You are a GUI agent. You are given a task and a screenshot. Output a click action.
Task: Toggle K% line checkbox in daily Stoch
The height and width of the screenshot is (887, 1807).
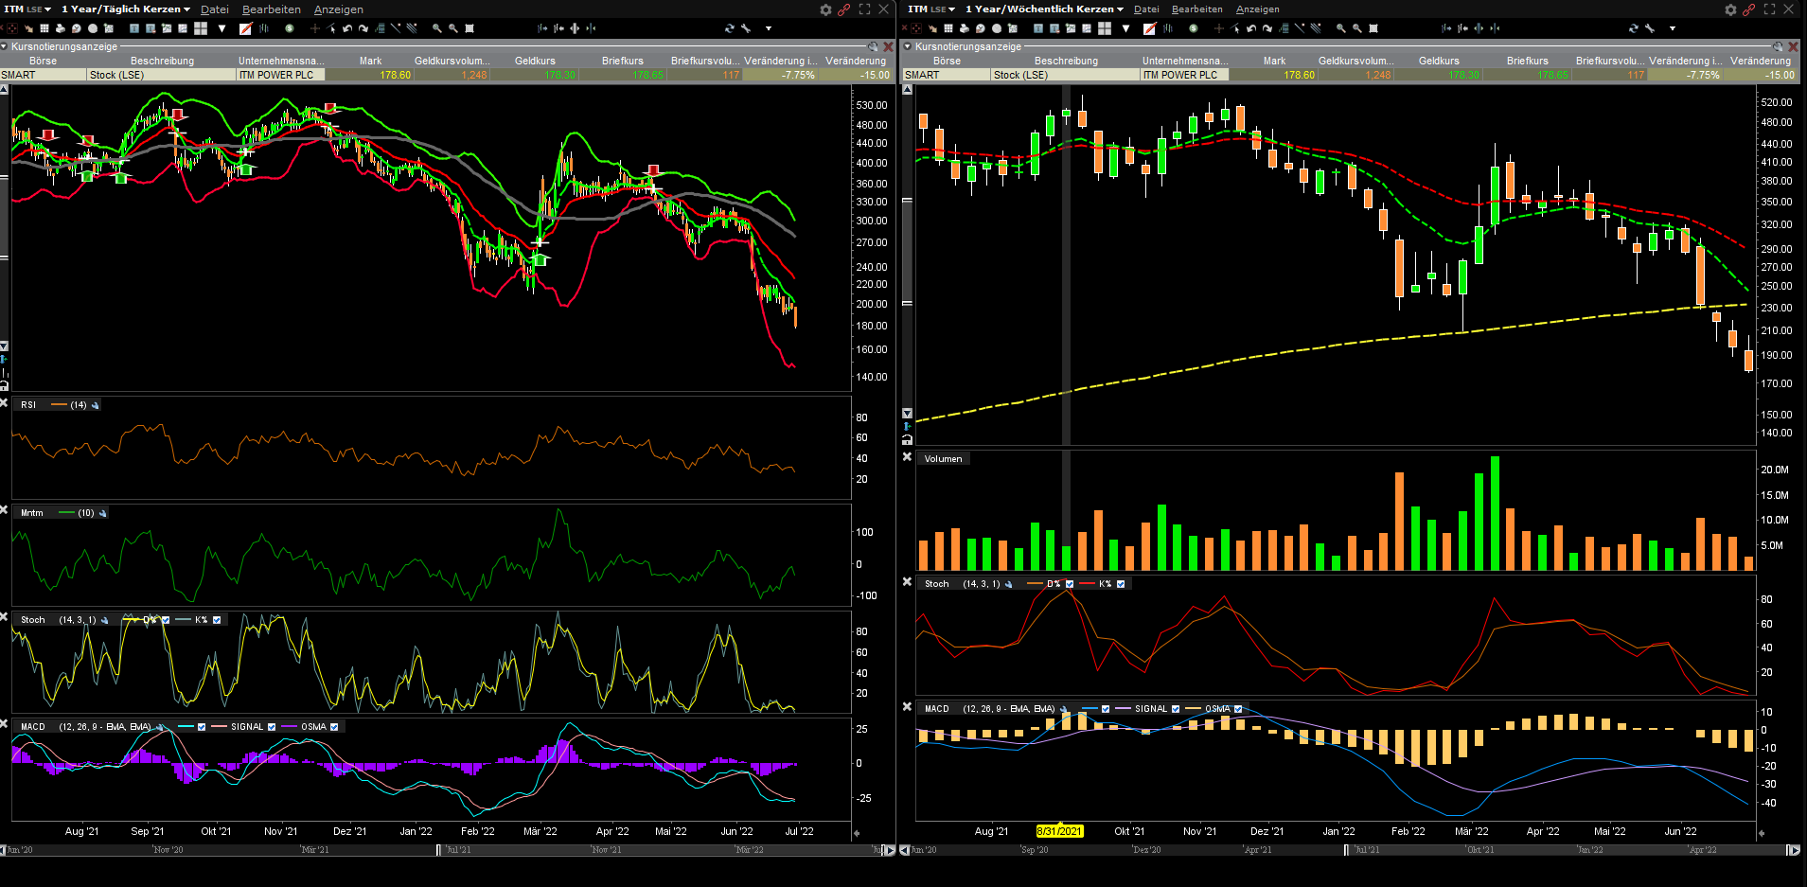[x=217, y=620]
